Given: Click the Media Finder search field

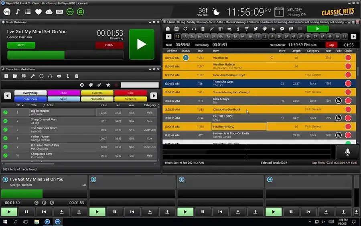Looking at the screenshot, I should 140,85.
